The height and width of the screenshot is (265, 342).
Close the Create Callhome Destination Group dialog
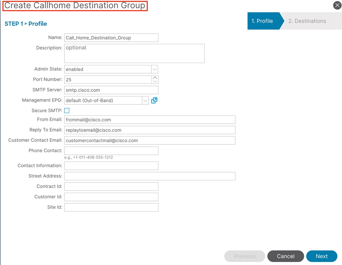pyautogui.click(x=337, y=5)
